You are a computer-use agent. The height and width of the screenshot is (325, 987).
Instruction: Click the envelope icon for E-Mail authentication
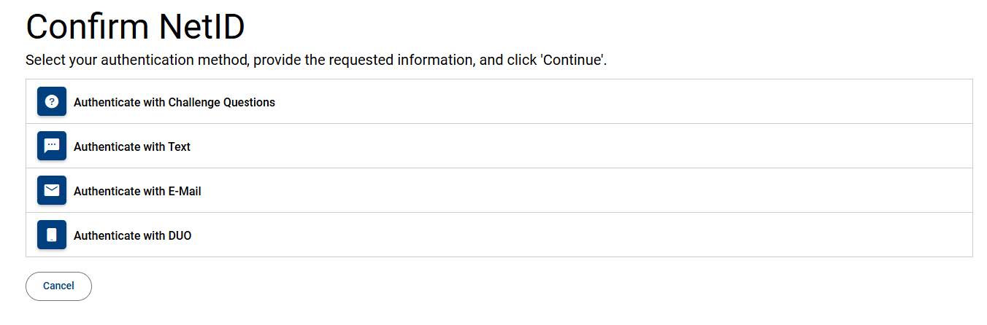pyautogui.click(x=52, y=191)
